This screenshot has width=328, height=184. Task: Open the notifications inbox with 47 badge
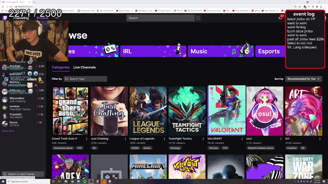coord(280,18)
